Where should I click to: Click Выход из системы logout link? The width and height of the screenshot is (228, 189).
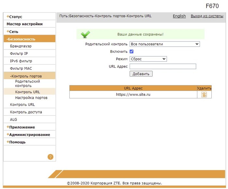pyautogui.click(x=207, y=16)
